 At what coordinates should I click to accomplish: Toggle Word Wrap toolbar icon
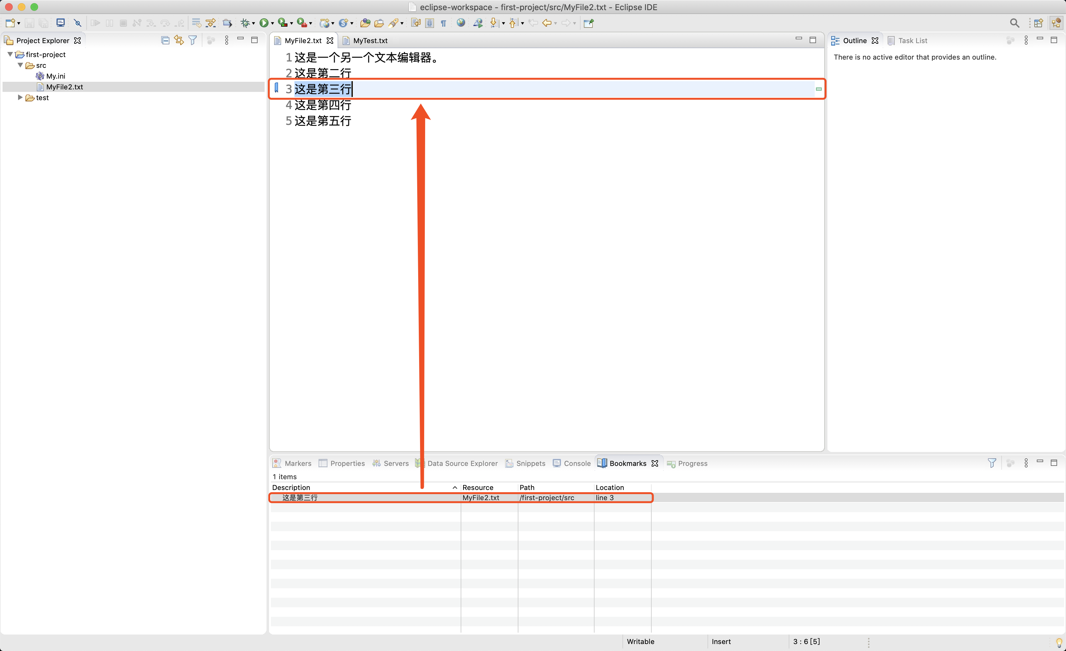(x=416, y=23)
